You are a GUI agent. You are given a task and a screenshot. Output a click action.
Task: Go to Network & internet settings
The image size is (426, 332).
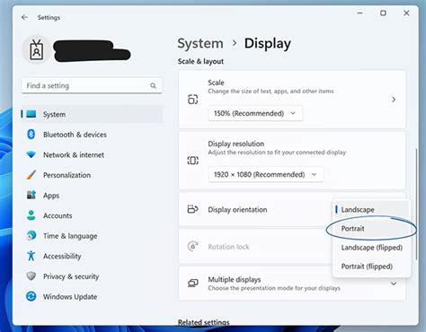(x=92, y=154)
